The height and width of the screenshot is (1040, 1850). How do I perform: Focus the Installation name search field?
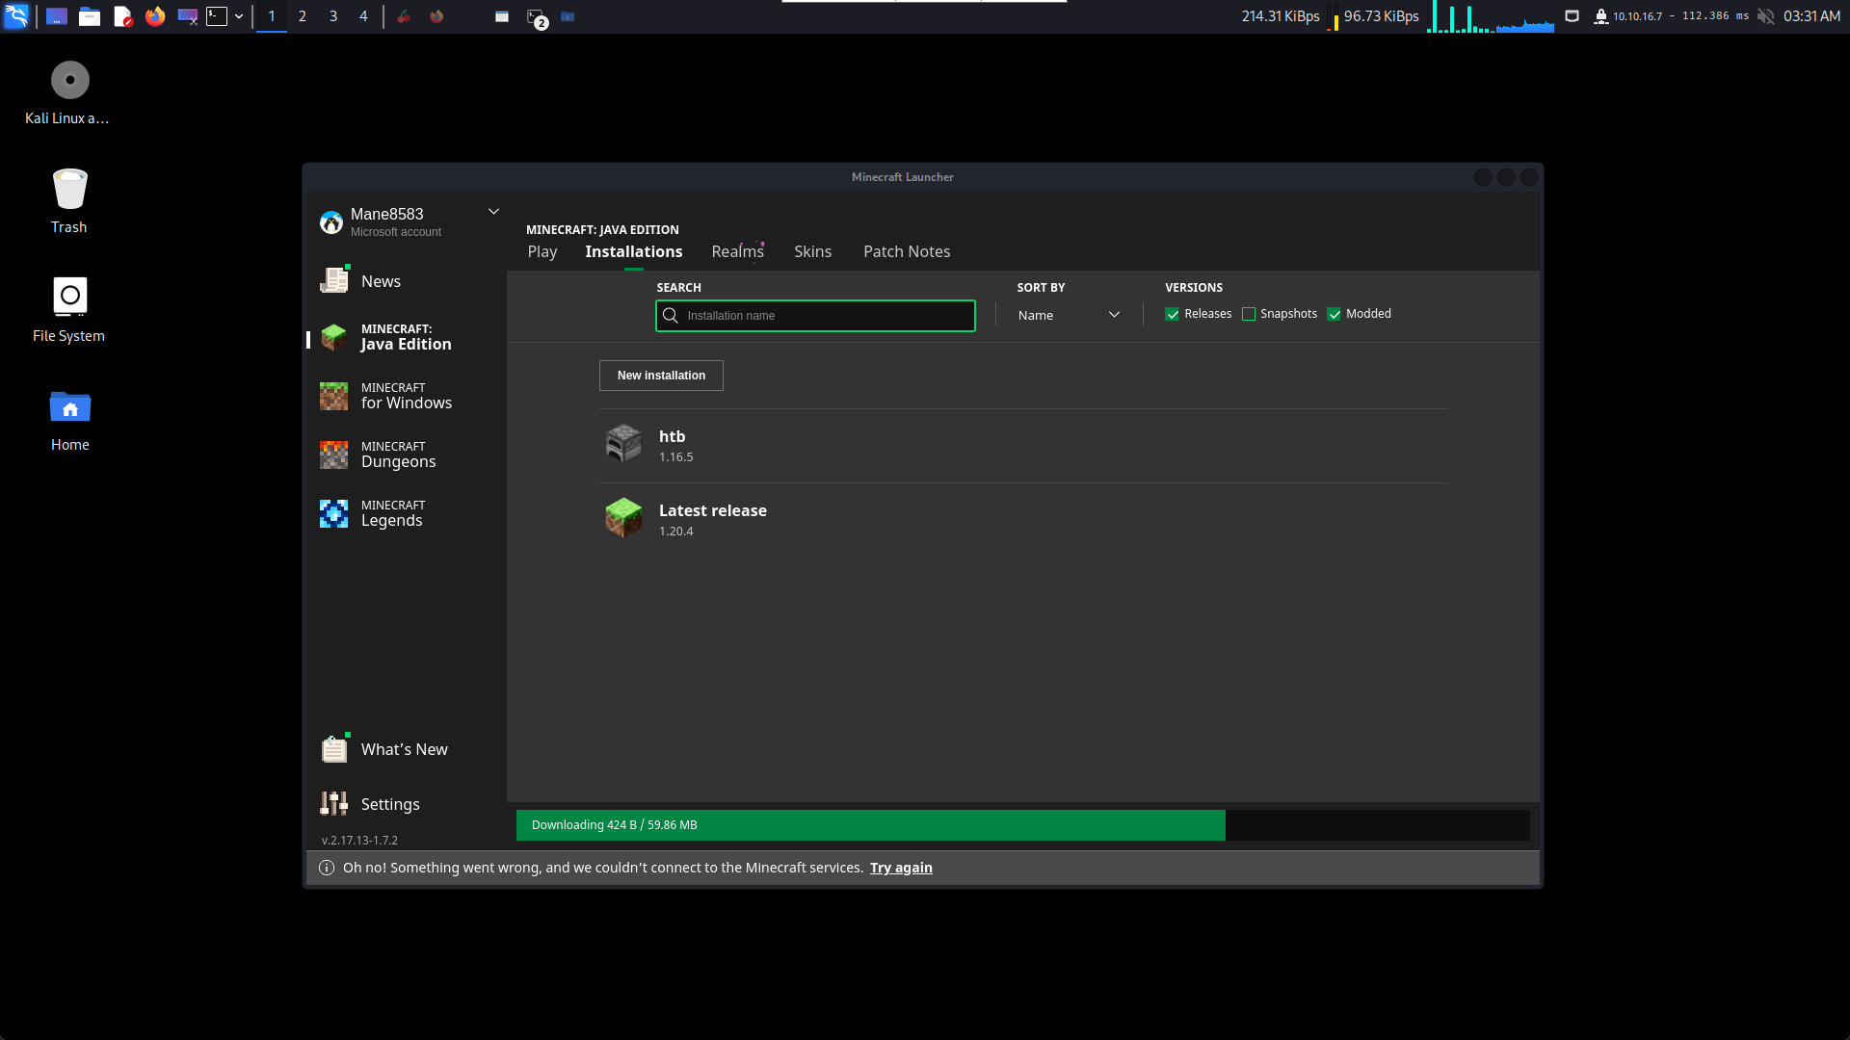pyautogui.click(x=815, y=316)
